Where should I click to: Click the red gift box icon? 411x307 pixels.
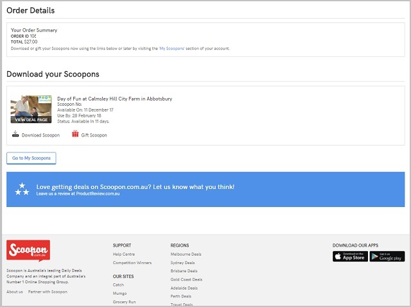coord(75,134)
